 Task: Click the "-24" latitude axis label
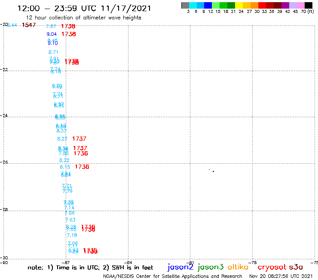pyautogui.click(x=4, y=115)
